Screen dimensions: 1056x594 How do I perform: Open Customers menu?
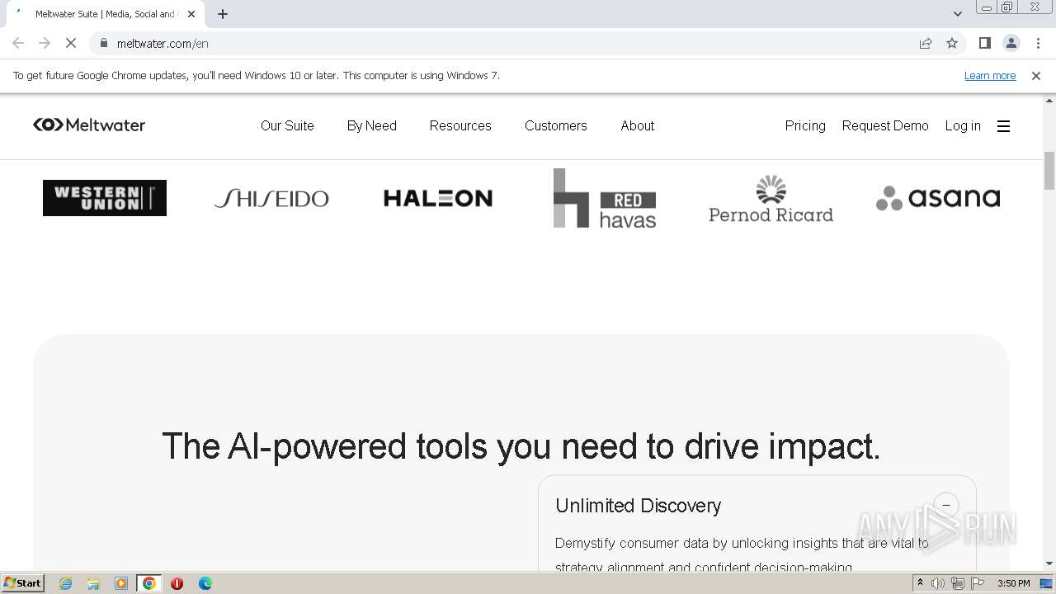pos(556,125)
